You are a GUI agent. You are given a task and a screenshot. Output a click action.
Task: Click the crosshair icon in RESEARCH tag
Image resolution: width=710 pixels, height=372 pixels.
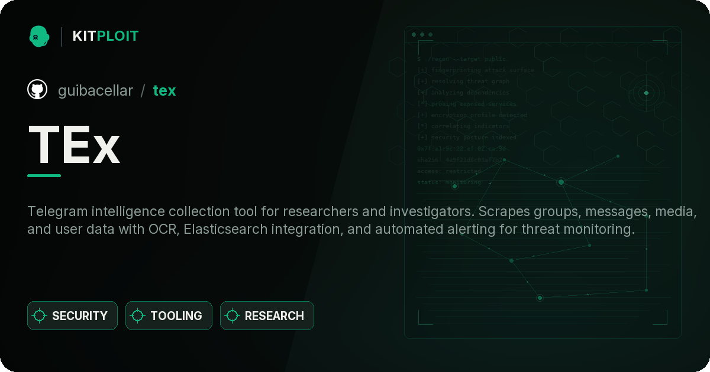coord(233,316)
